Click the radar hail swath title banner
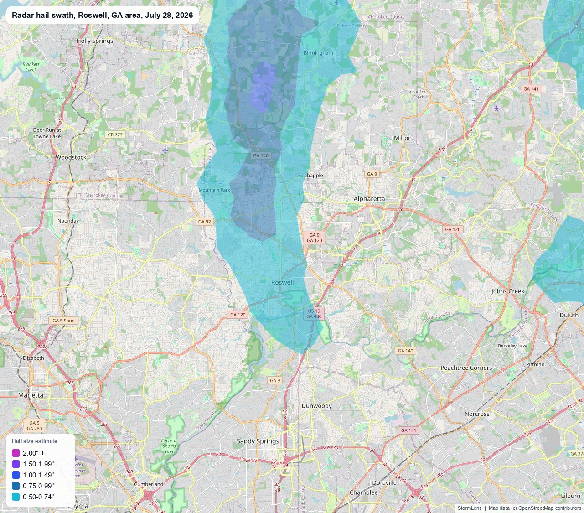Screen dimensions: 584x513 coord(103,15)
